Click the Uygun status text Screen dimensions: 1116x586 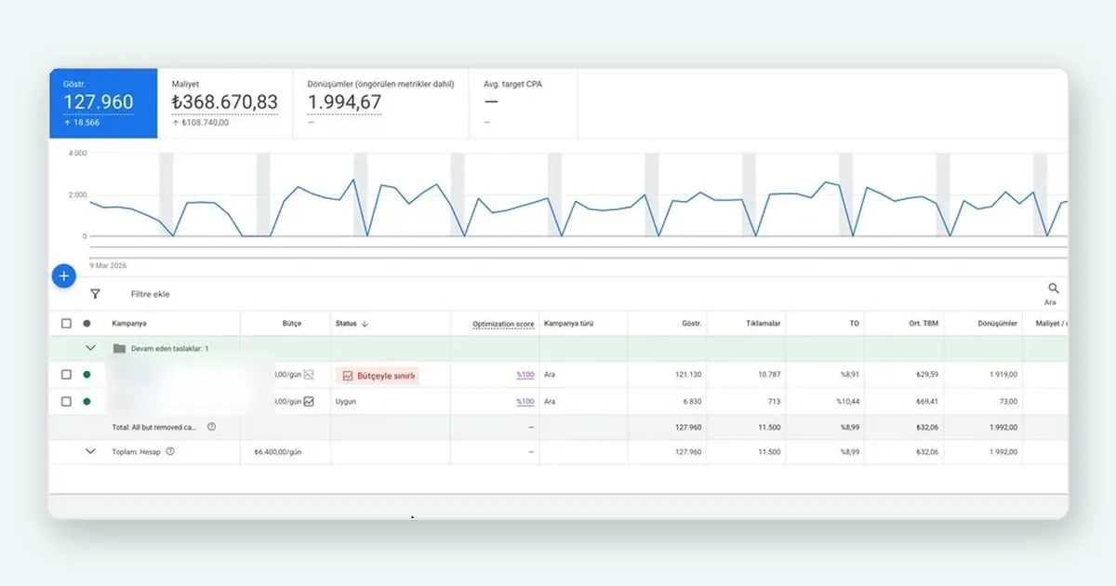[346, 402]
